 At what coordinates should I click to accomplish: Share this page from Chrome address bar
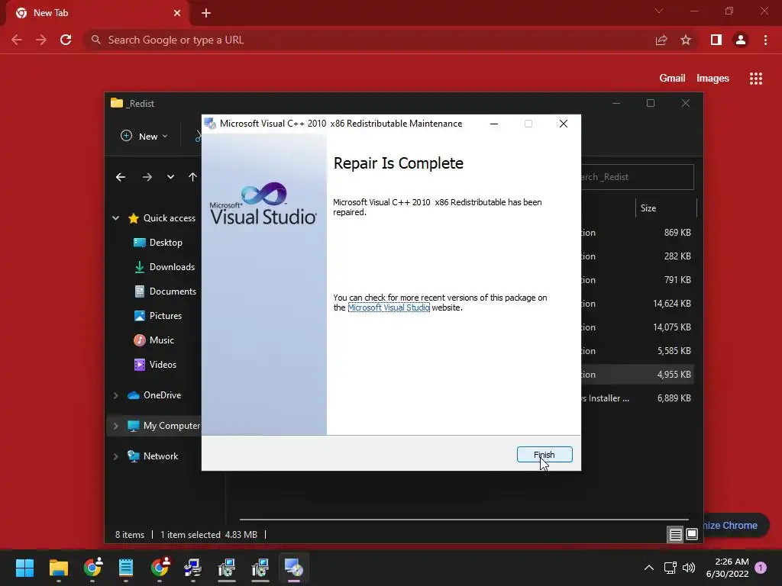point(661,40)
